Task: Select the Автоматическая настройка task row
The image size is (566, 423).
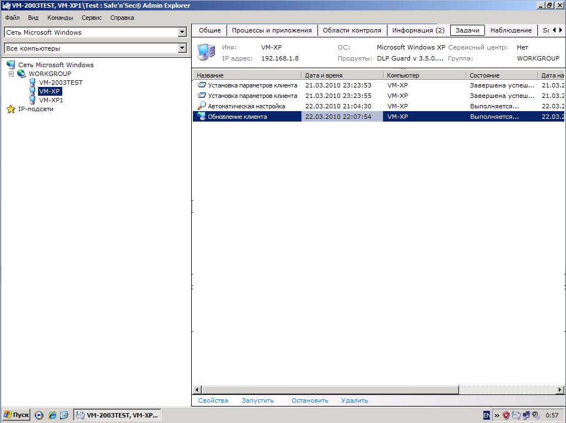Action: (x=378, y=106)
